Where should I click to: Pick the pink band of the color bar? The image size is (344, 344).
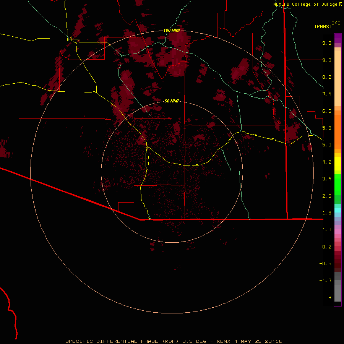338,232
